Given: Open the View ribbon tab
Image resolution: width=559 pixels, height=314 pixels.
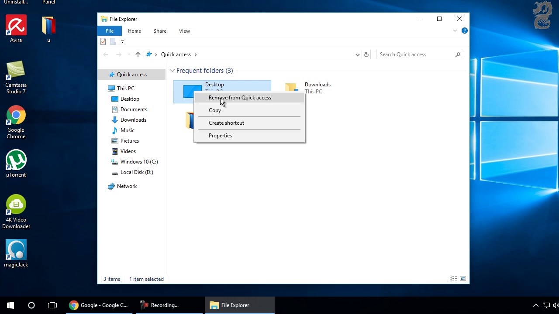Looking at the screenshot, I should pyautogui.click(x=184, y=31).
